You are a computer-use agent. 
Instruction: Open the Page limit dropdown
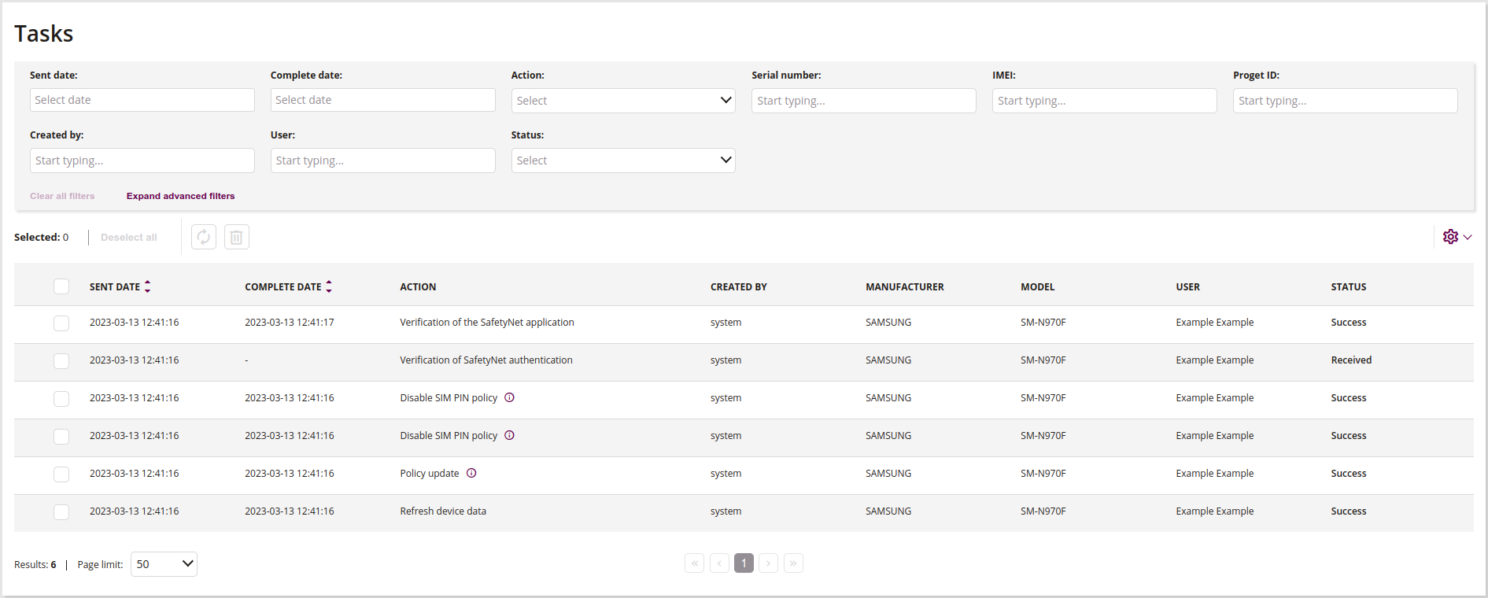tap(164, 564)
